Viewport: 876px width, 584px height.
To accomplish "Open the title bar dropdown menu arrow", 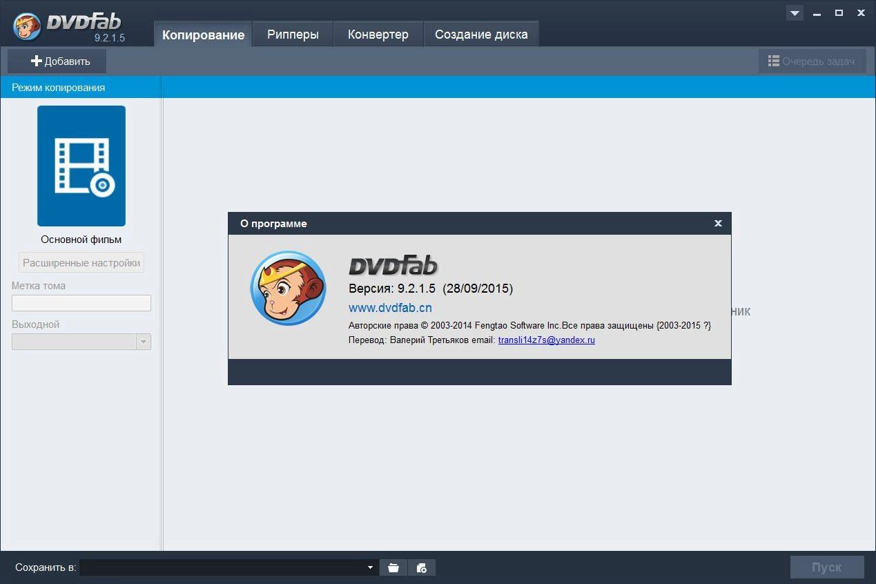I will coord(795,12).
